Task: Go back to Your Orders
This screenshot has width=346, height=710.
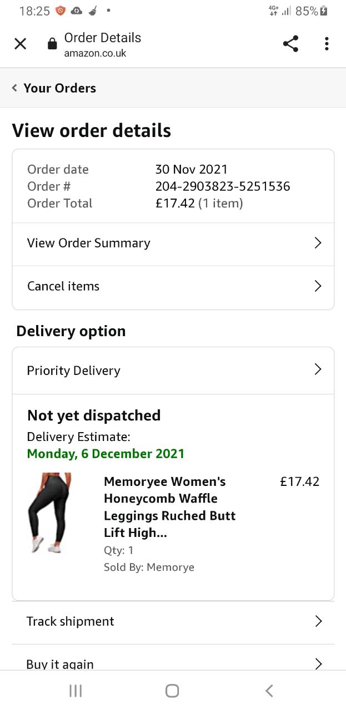Action: pyautogui.click(x=59, y=88)
